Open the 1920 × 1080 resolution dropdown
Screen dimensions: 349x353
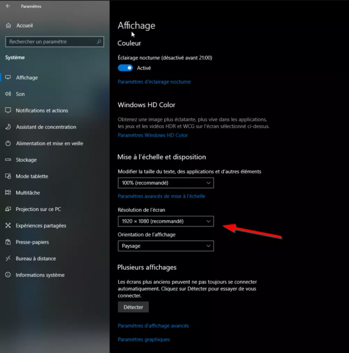[x=166, y=221]
